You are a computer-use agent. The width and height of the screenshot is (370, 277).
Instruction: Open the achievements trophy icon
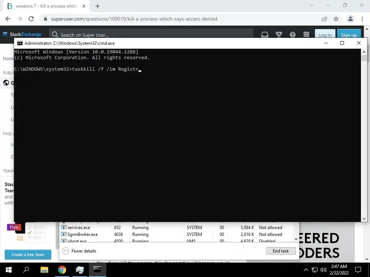tap(279, 35)
